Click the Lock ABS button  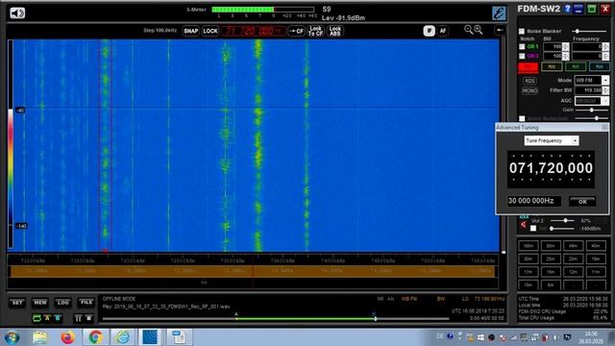(335, 31)
